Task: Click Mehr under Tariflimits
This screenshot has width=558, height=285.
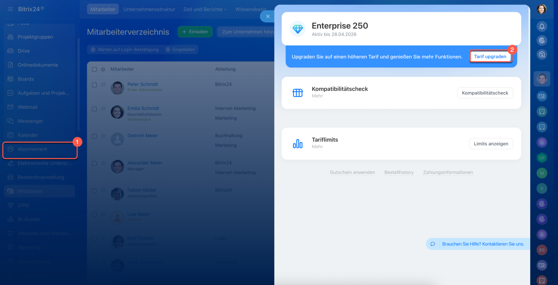Action: [317, 147]
